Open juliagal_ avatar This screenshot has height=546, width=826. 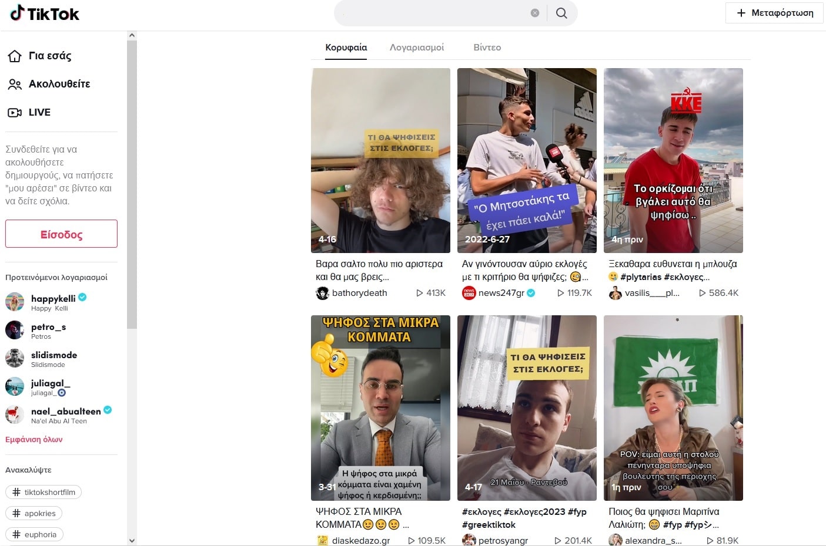15,386
